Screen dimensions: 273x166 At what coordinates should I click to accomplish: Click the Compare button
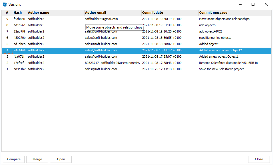click(x=14, y=159)
